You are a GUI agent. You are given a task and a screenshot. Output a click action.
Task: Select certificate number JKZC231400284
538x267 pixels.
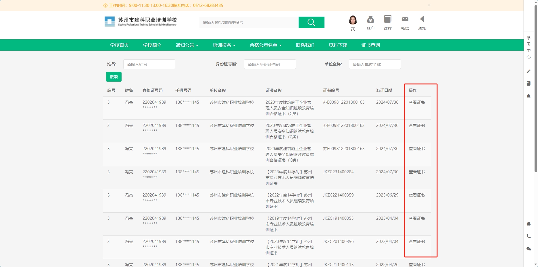pyautogui.click(x=338, y=172)
